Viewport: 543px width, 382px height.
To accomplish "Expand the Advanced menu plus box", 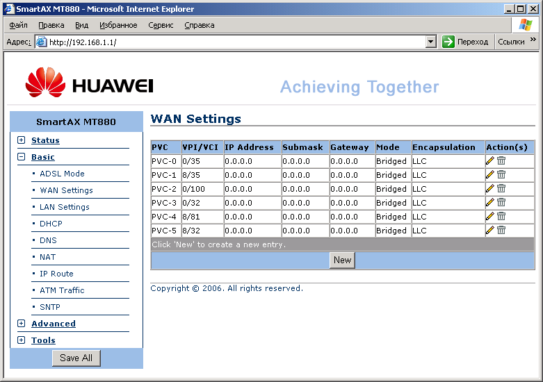I will [21, 324].
